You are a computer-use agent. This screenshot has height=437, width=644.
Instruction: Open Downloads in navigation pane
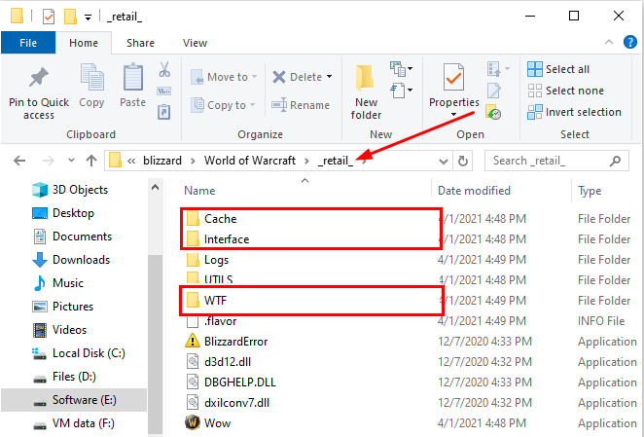[71, 260]
